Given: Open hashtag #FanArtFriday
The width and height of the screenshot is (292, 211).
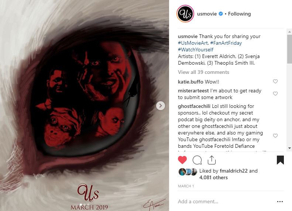Looking at the screenshot, I should (226, 43).
